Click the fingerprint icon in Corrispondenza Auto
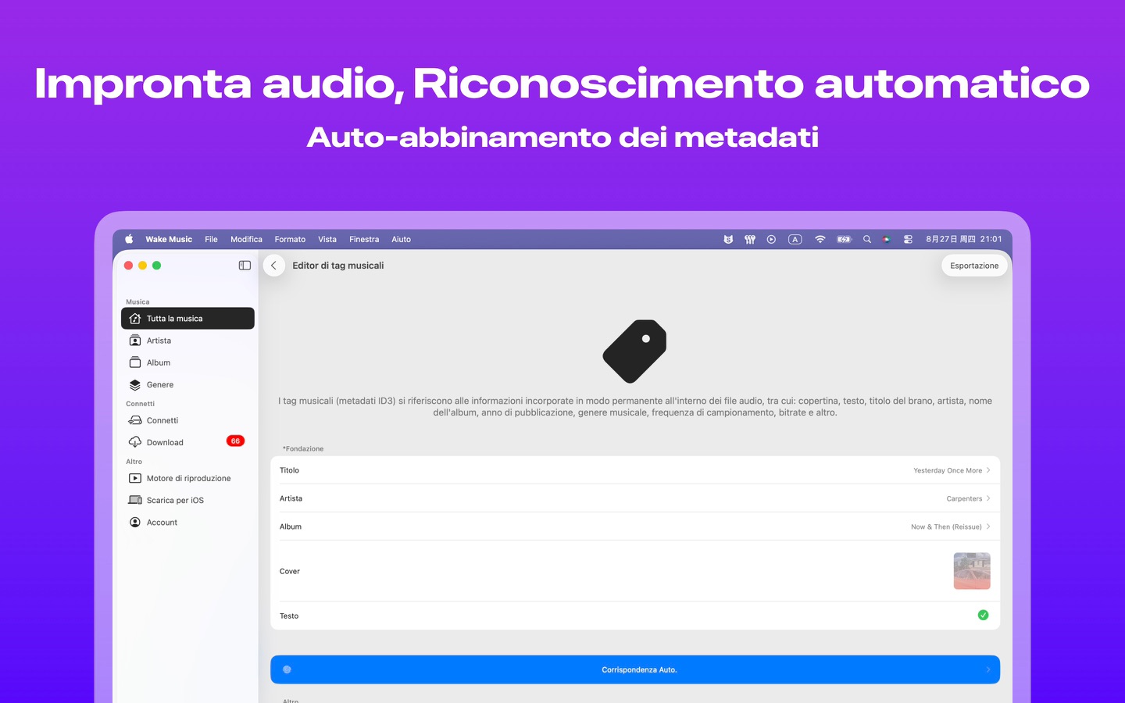 pos(287,669)
